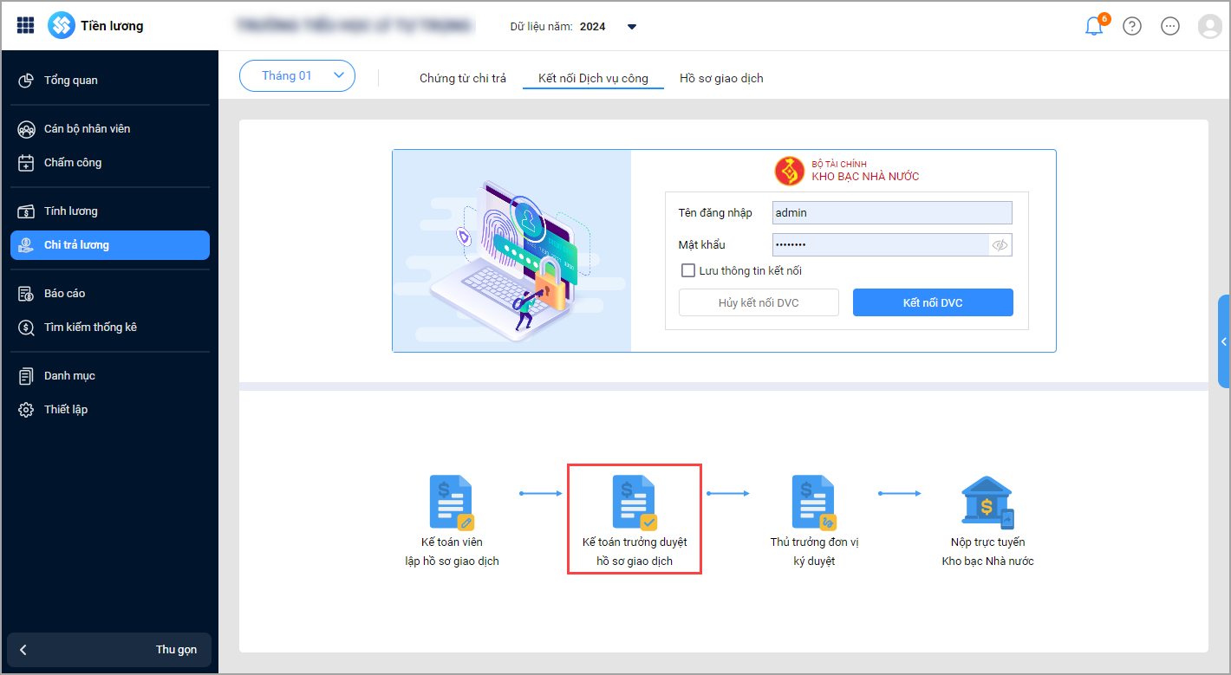Viewport: 1231px width, 675px height.
Task: Click the Chấm công calendar icon
Action: point(26,163)
